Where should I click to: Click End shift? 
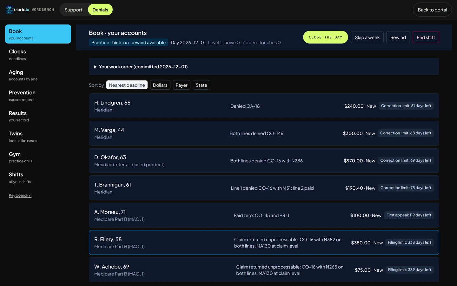(x=426, y=37)
